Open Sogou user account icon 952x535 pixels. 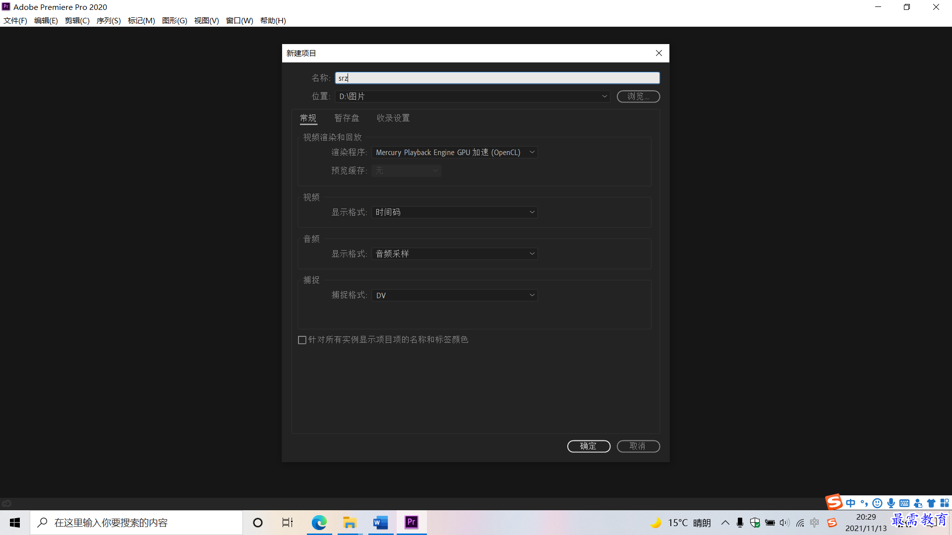click(918, 503)
